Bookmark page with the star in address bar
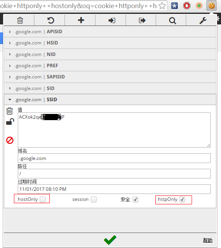This screenshot has height=248, width=221. click(x=162, y=6)
